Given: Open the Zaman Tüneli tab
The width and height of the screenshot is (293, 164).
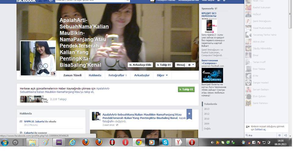Looking at the screenshot, I should 72,75.
